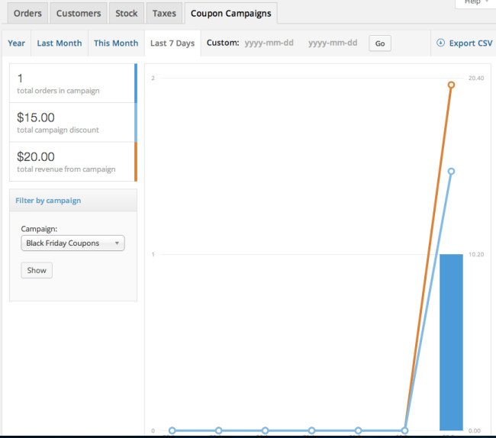Click the custom end date field
This screenshot has width=496, height=438.
coord(333,43)
